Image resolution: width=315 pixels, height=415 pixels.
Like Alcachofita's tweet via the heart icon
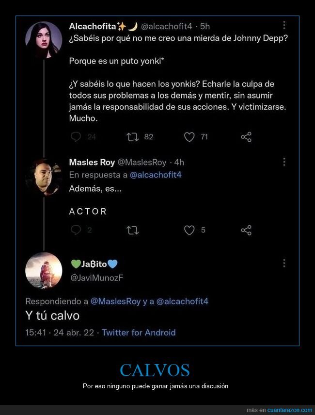point(189,137)
